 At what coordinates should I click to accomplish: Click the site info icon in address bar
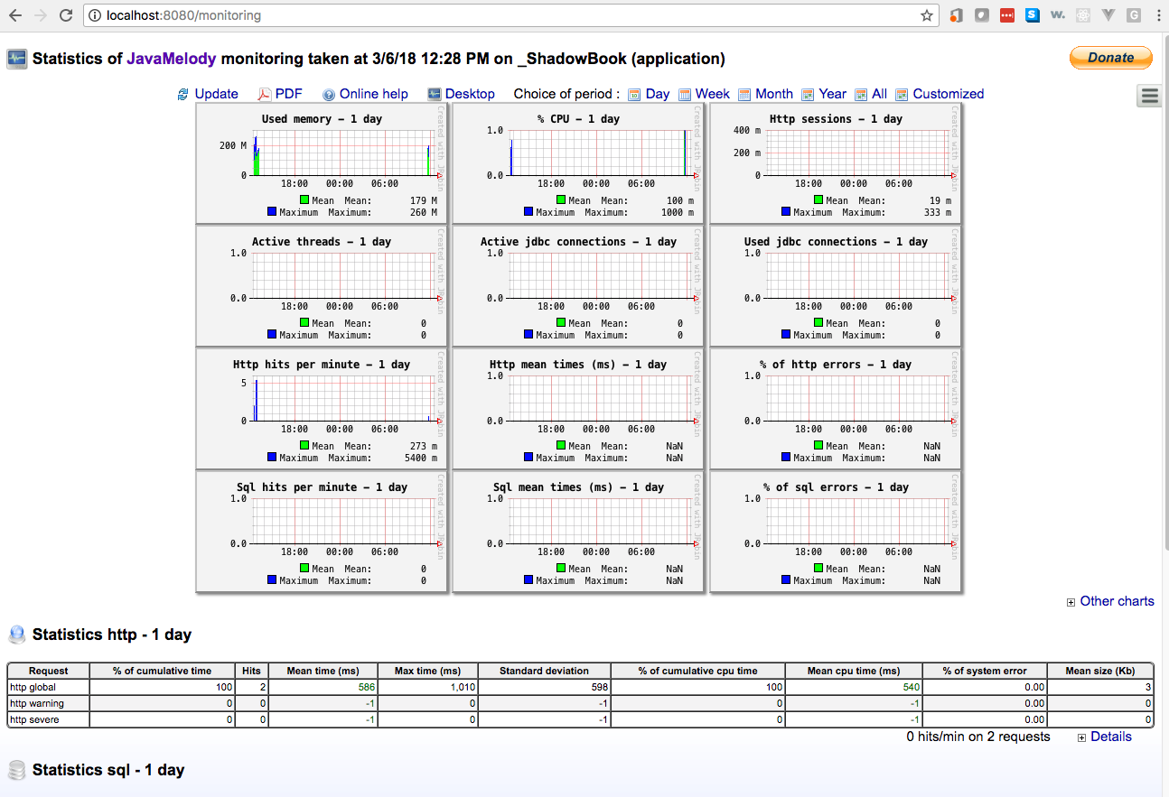coord(96,15)
